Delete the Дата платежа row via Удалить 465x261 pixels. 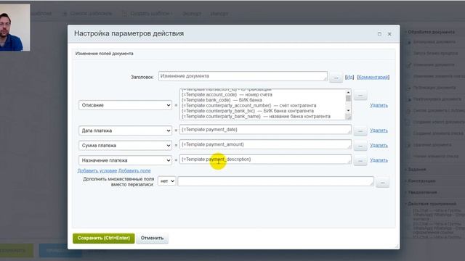click(x=379, y=130)
